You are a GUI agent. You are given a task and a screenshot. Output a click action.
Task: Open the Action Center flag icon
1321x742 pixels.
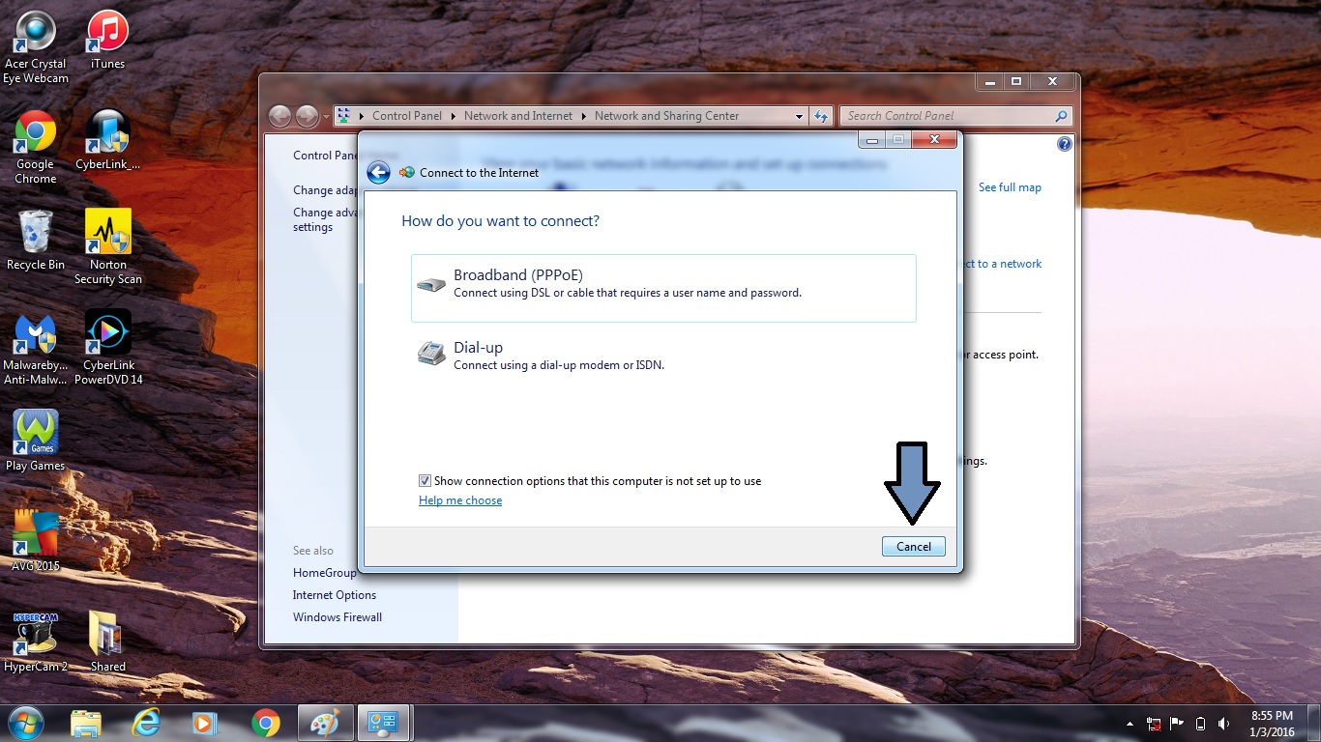[x=1177, y=723]
